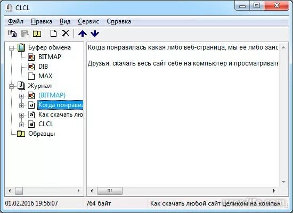
Task: Click text pane scroll left arrow
Action: click(x=92, y=191)
